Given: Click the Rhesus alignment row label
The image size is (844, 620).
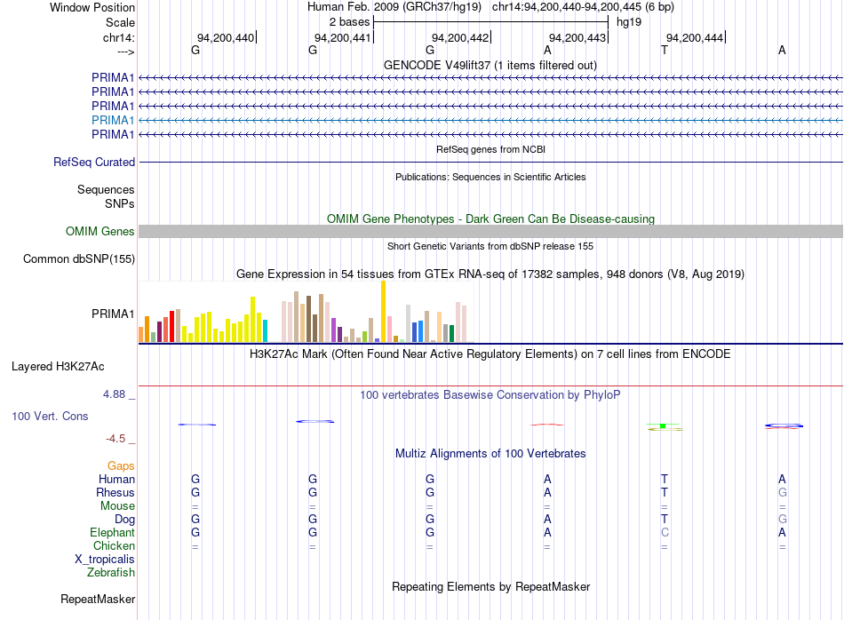Looking at the screenshot, I should click(115, 492).
